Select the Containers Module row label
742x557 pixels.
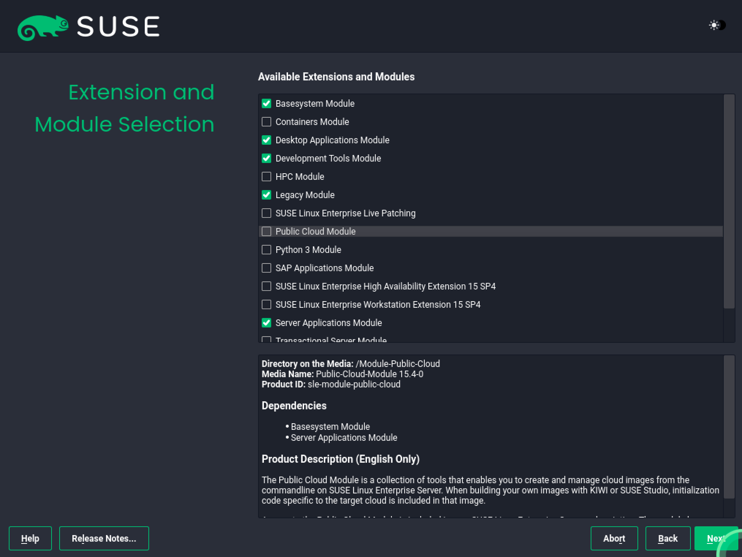(312, 122)
